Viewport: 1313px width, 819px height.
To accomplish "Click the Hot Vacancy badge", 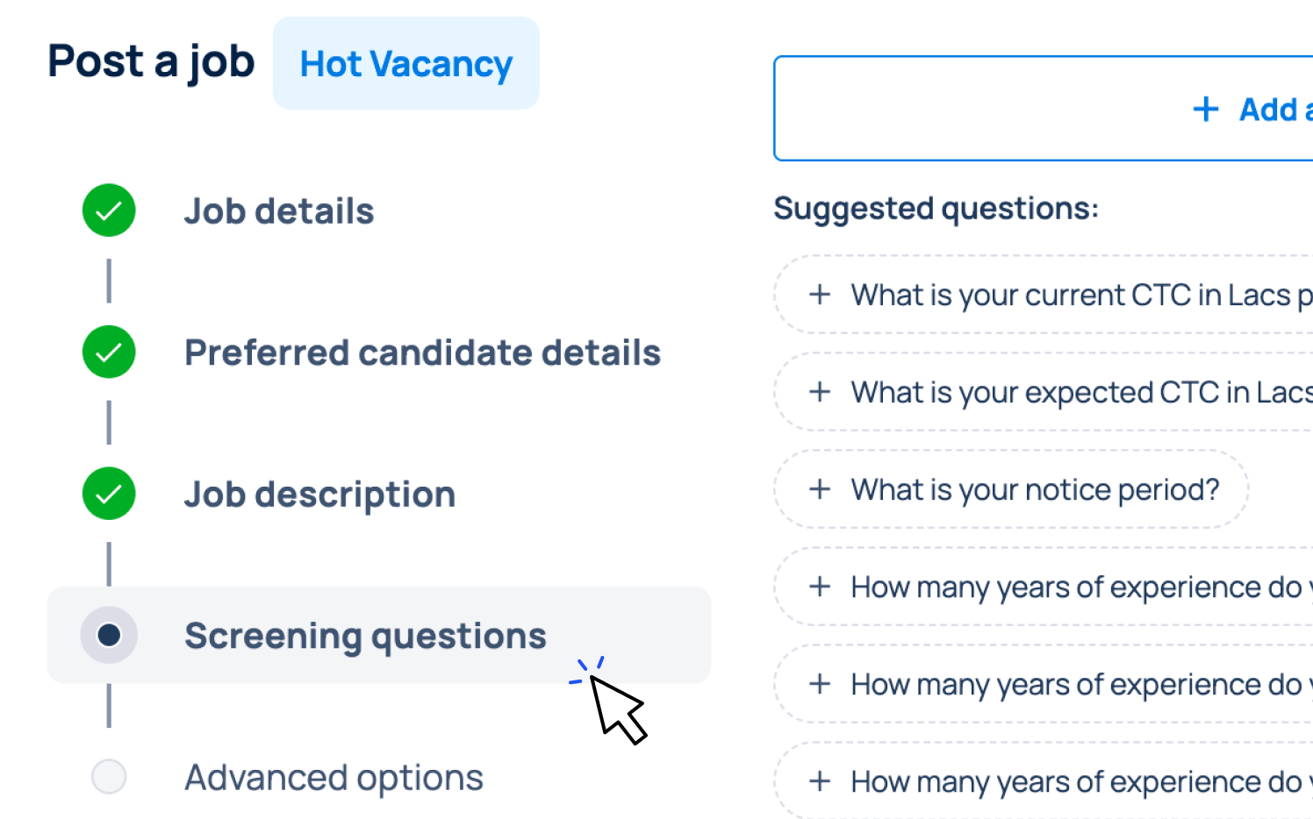I will [x=405, y=64].
